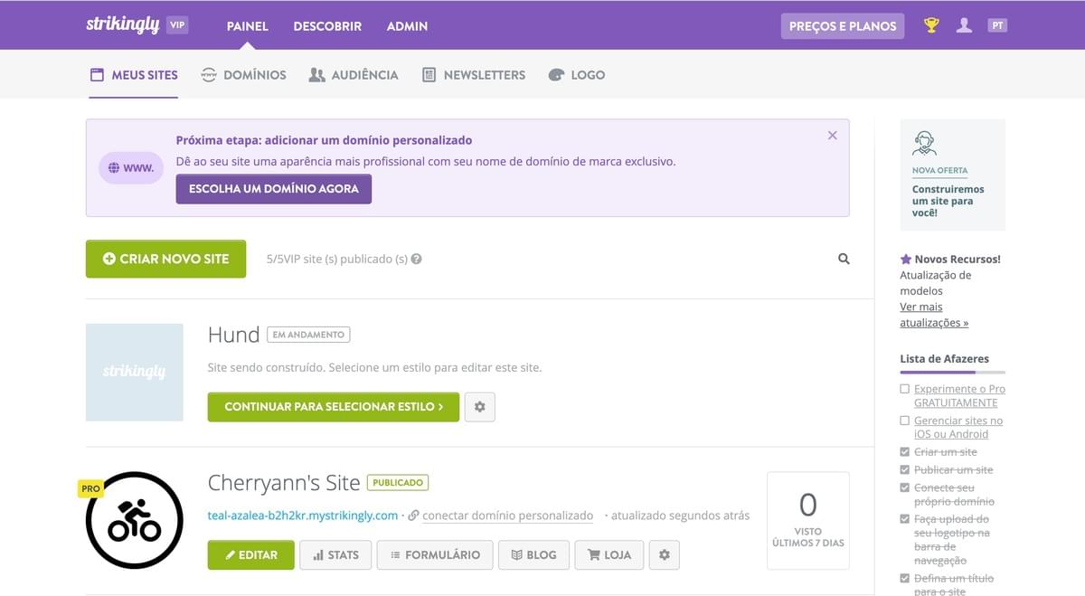Click the EM ANDAMENTO status badge
1085x596 pixels.
pyautogui.click(x=308, y=335)
